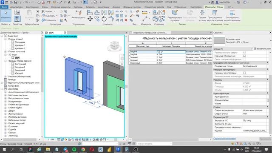Switch to the Надстройки ribbon tab

point(195,7)
